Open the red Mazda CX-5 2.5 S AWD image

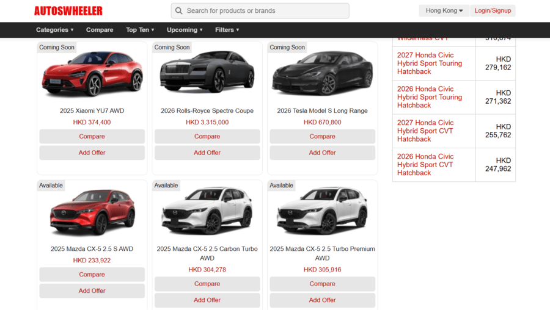[92, 212]
